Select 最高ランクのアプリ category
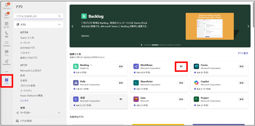The height and width of the screenshot is (126, 255). coord(29,58)
